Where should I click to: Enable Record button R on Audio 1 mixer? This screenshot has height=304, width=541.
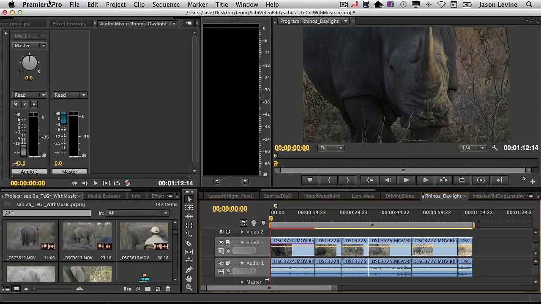(x=34, y=104)
